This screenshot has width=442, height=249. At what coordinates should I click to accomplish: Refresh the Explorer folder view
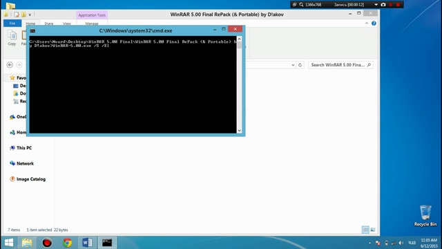300,65
